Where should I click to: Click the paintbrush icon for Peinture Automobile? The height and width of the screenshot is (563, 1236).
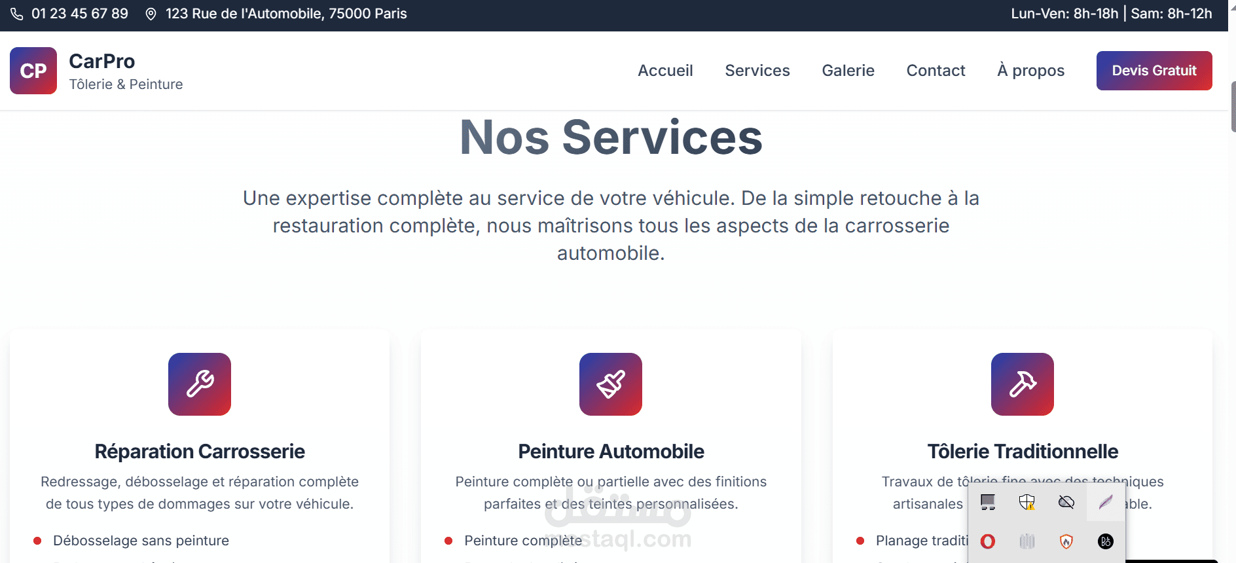coord(611,384)
